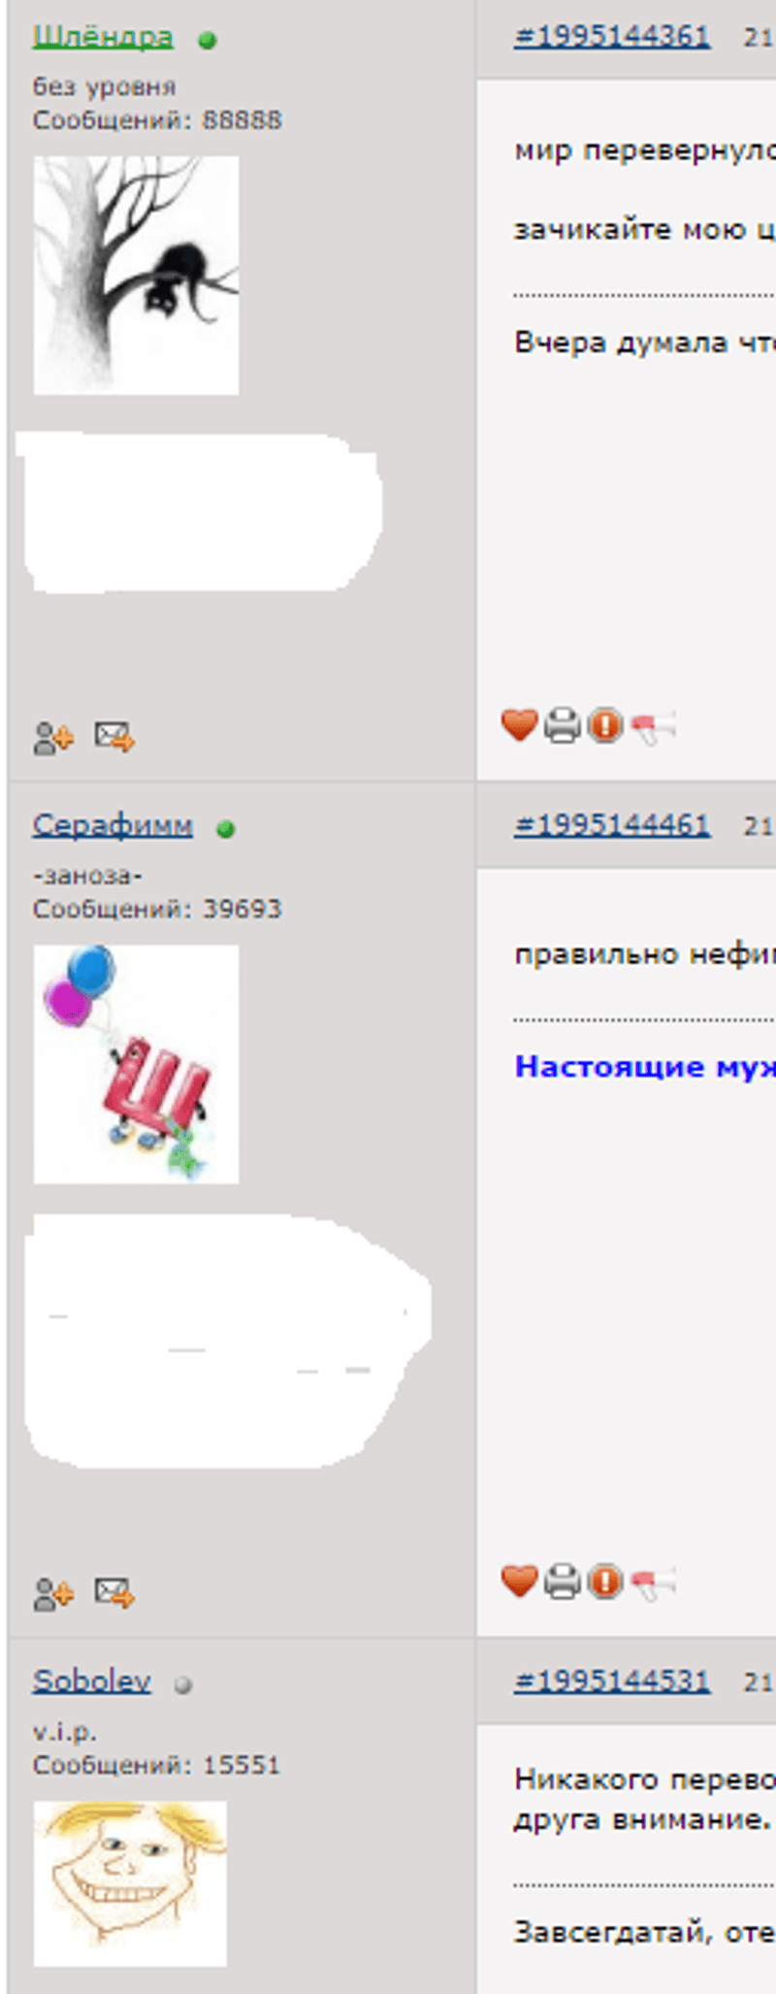Send private message to Серафимм

tap(114, 1593)
